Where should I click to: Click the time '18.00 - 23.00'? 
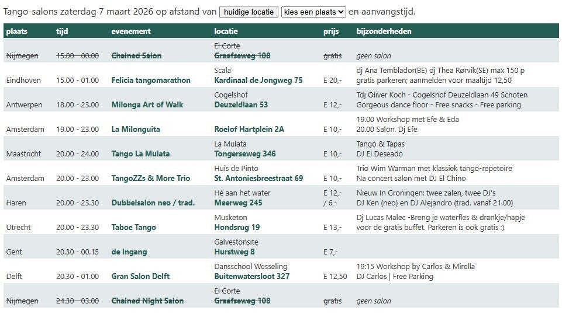(x=77, y=105)
